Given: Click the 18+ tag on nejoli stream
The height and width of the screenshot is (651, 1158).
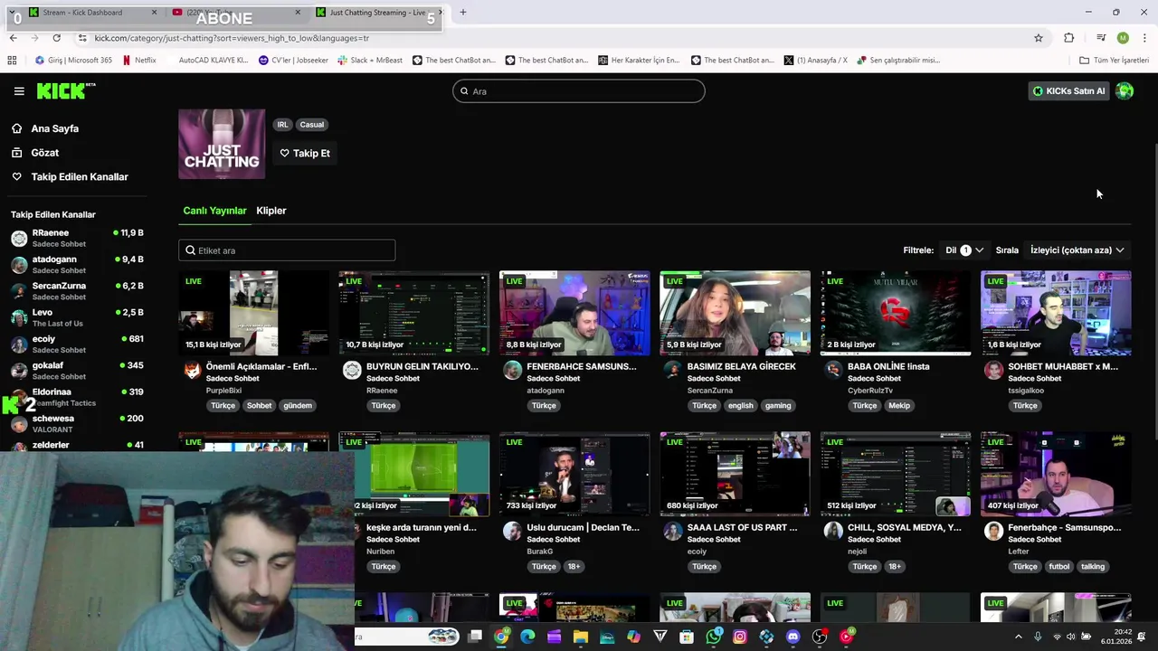Looking at the screenshot, I should [894, 567].
